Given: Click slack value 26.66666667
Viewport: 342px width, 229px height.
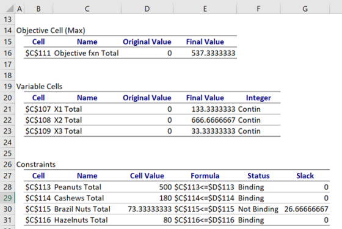Looking at the screenshot, I should pyautogui.click(x=306, y=209).
